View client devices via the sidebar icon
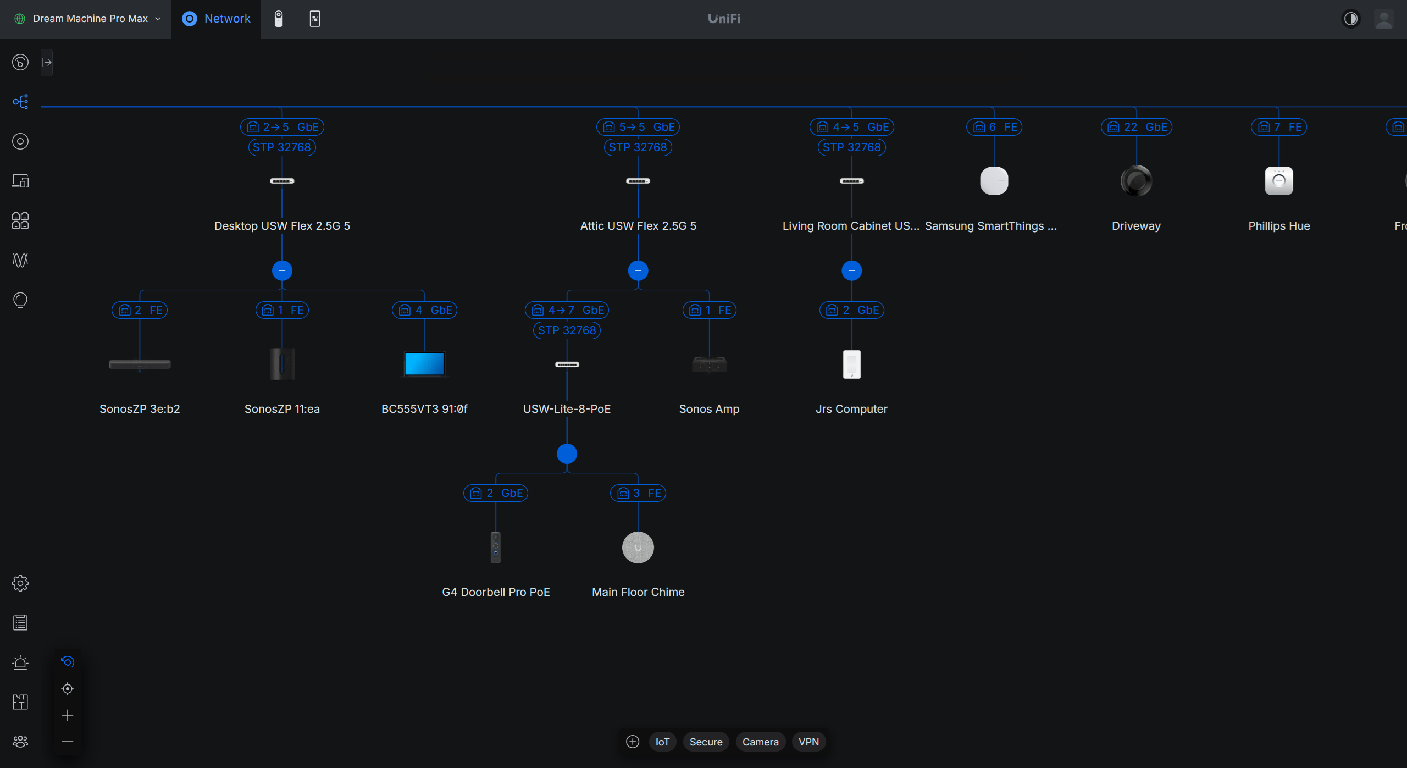The height and width of the screenshot is (768, 1407). (x=20, y=180)
